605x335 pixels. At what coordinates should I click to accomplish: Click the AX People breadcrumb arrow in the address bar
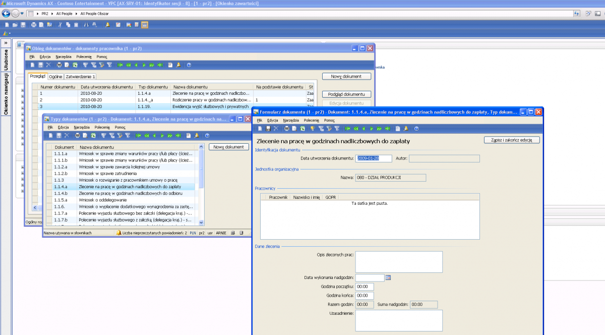(77, 13)
